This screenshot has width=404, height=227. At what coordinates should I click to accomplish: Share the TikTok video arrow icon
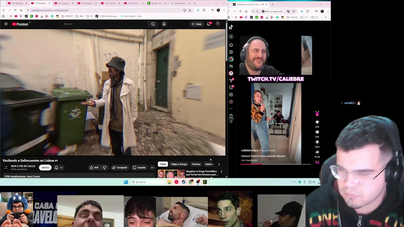pos(317,152)
